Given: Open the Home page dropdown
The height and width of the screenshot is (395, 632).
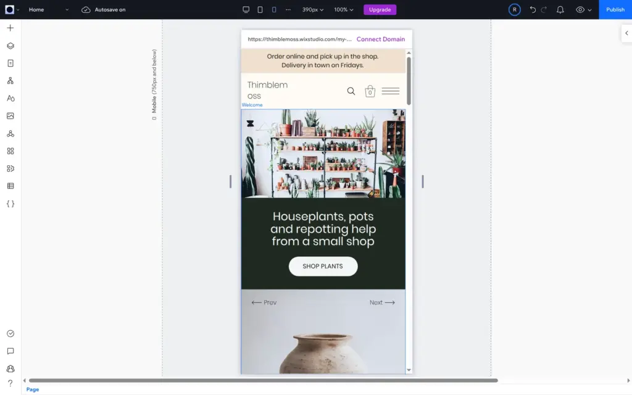Looking at the screenshot, I should point(48,10).
